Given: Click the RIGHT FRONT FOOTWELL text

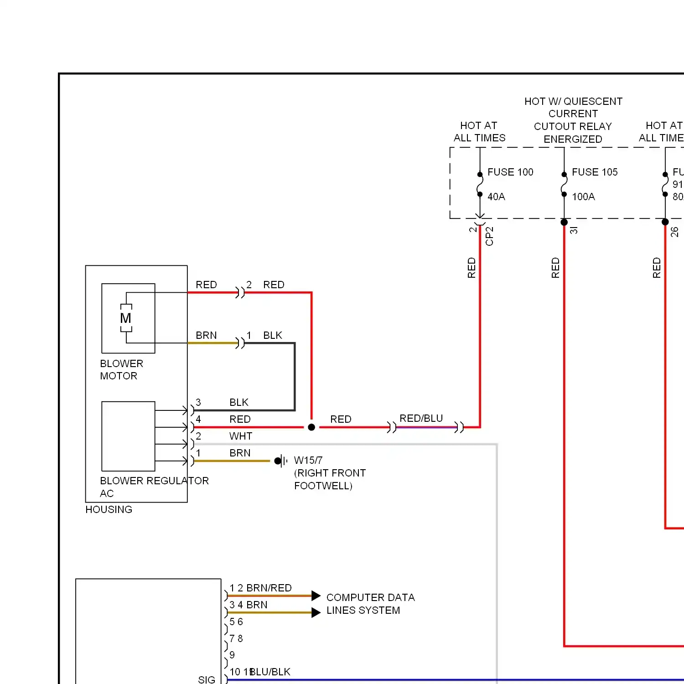Looking at the screenshot, I should pos(330,479).
